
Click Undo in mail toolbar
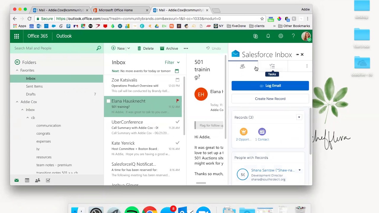pos(213,48)
